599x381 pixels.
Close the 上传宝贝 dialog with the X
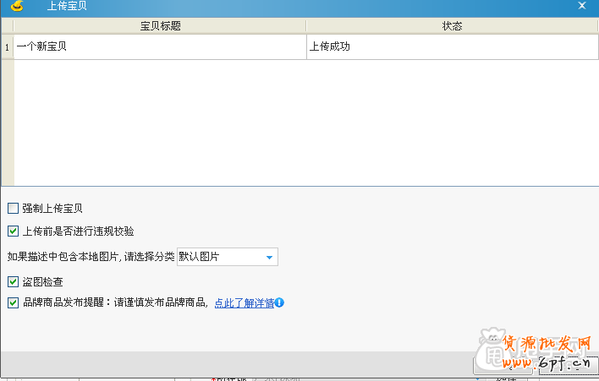click(x=582, y=6)
